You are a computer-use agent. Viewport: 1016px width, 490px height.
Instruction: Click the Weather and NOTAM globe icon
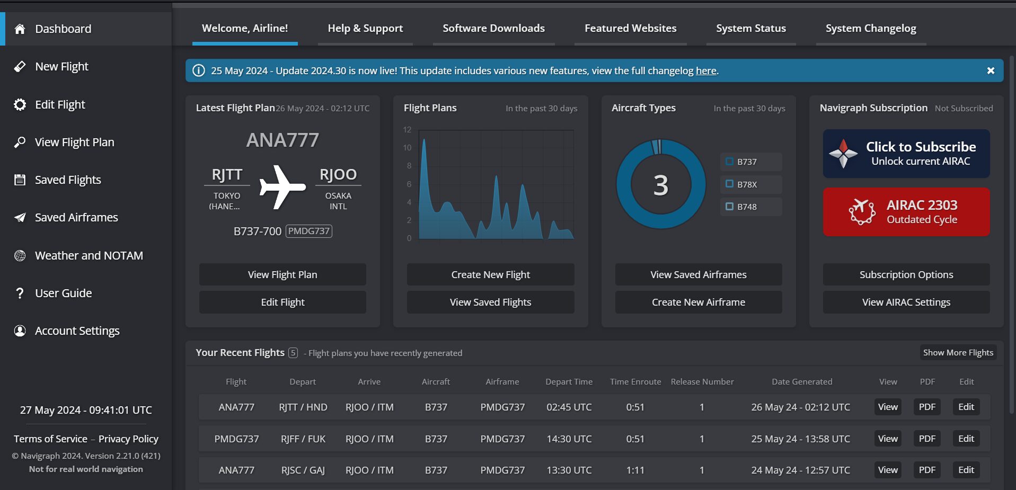click(x=20, y=256)
